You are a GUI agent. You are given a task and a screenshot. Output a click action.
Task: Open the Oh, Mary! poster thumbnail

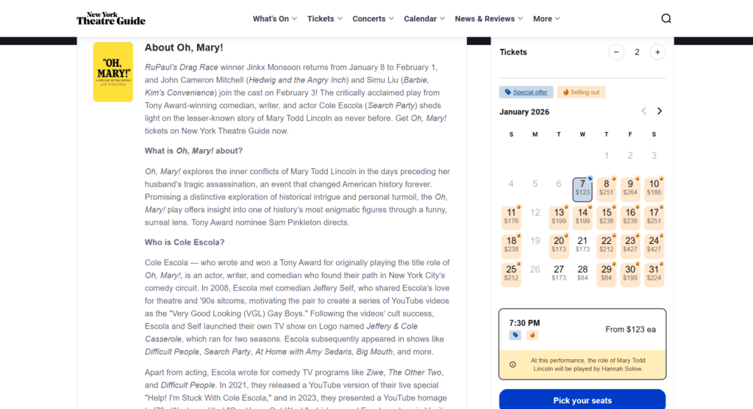point(113,72)
